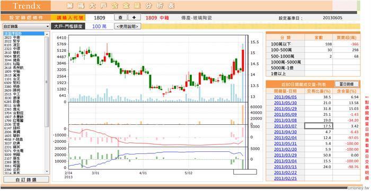Expand the 自訂篩選 dropdown
This screenshot has height=191, width=371.
[x=26, y=26]
